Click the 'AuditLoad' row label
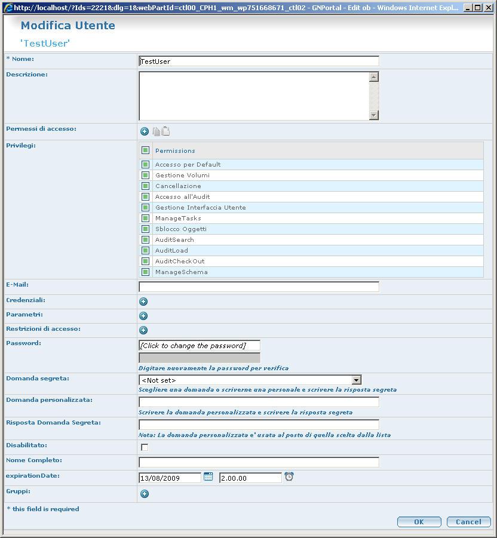Viewport: 497px width, 538px height. 171,250
